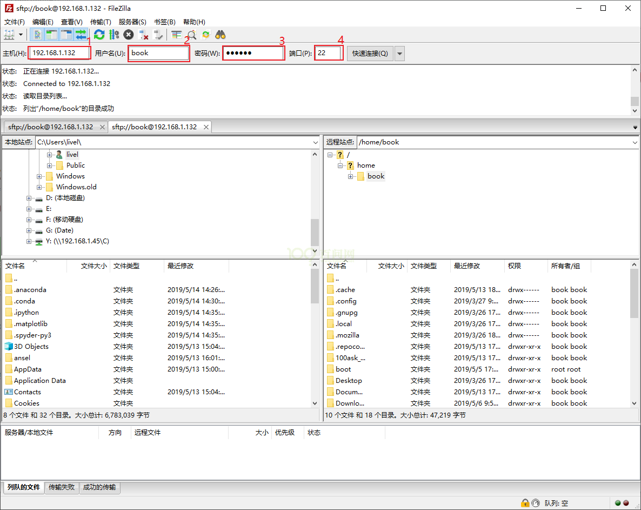Toggle directory comparison

point(191,35)
